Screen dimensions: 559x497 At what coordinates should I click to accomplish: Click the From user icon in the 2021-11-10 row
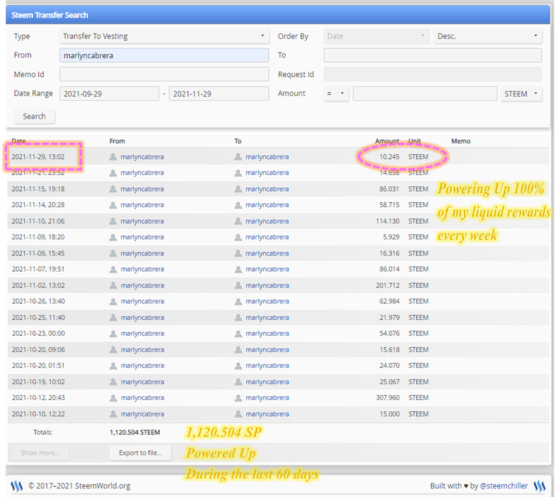pos(113,221)
